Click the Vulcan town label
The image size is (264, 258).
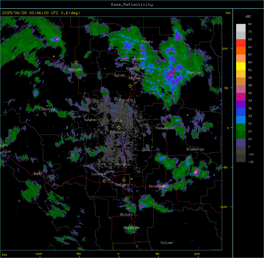166,243
